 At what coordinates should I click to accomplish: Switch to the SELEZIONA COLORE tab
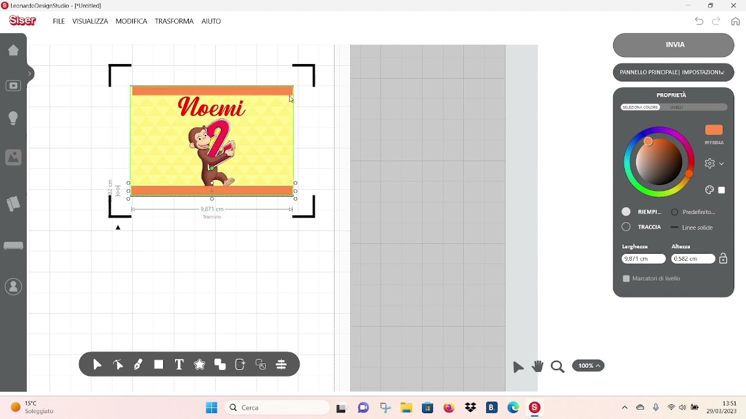[x=641, y=108]
